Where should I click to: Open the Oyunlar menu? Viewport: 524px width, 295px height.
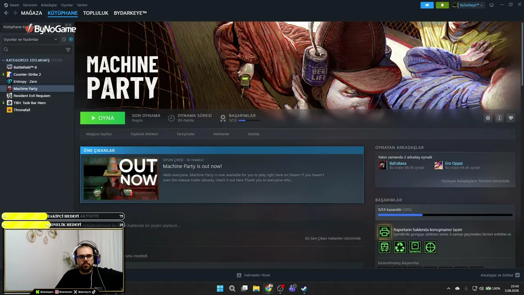pos(67,5)
